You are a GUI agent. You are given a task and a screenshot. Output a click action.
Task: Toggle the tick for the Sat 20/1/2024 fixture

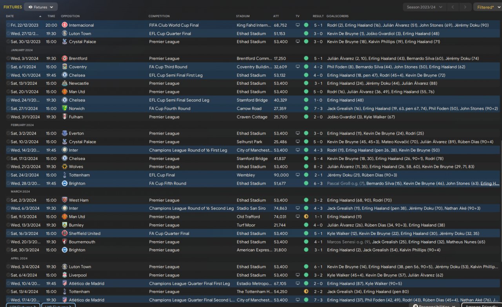click(8, 92)
